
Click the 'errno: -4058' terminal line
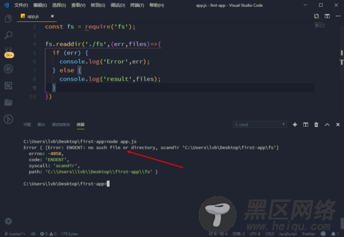coord(46,154)
